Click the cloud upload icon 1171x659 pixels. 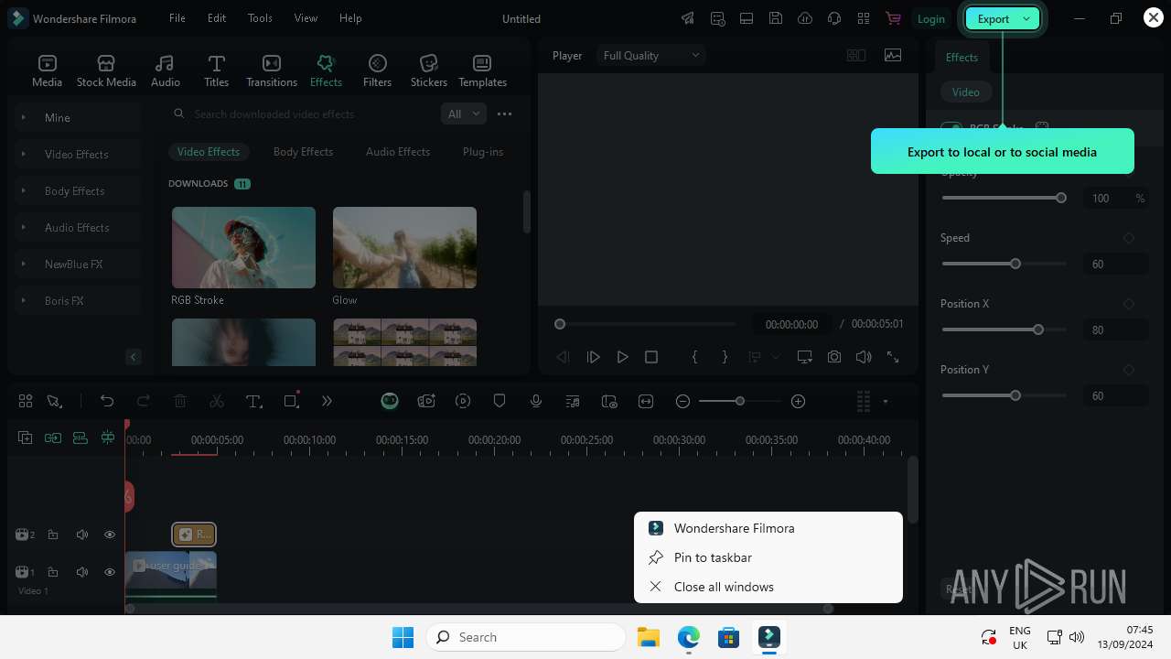tap(805, 18)
